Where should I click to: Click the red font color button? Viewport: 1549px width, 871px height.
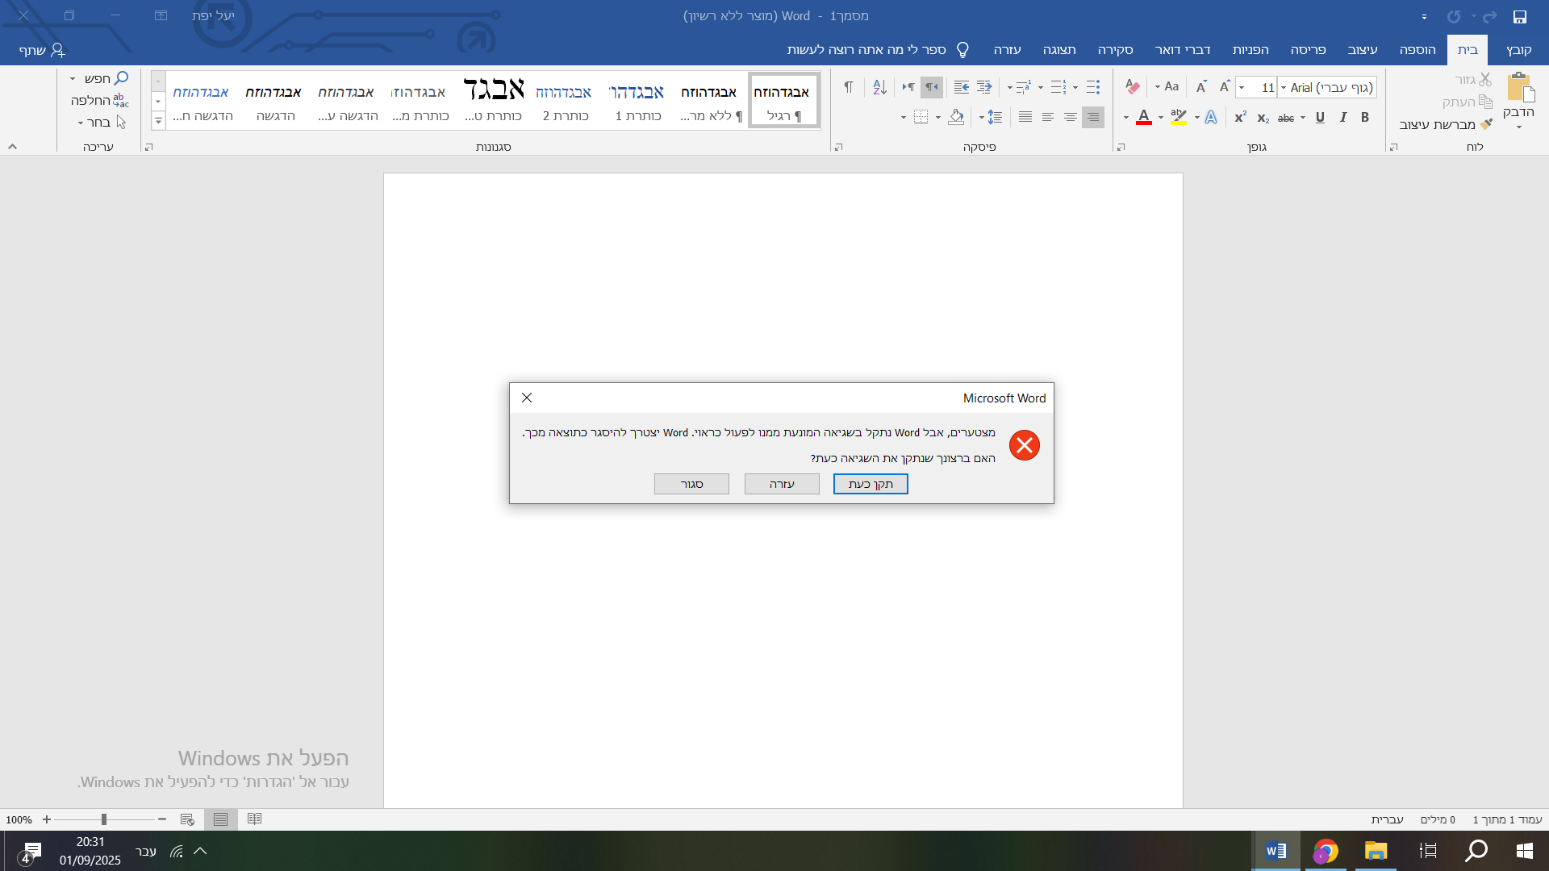point(1144,118)
